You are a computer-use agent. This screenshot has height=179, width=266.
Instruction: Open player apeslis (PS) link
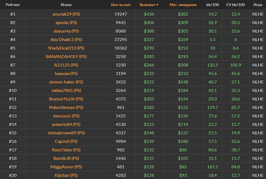66,22
